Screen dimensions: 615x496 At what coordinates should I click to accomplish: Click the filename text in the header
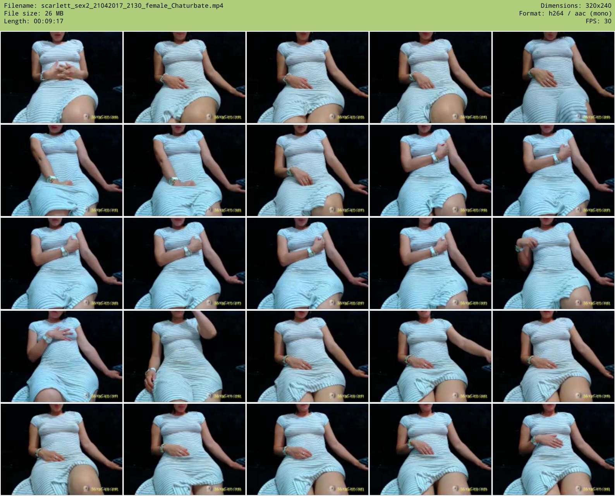(x=113, y=6)
